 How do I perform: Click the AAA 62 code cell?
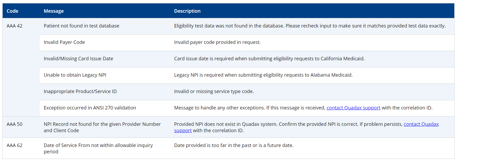tap(15, 145)
